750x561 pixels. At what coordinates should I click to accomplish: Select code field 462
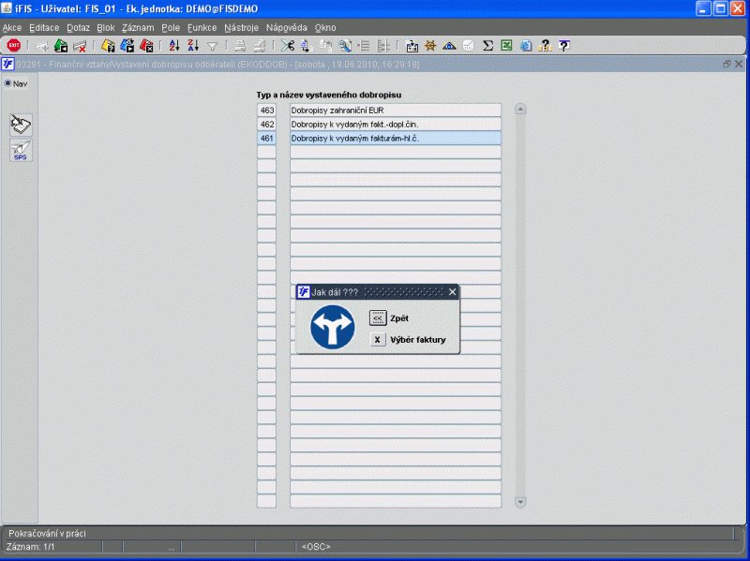point(266,125)
